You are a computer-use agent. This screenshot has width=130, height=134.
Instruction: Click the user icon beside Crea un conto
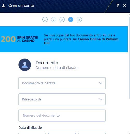(3, 6)
